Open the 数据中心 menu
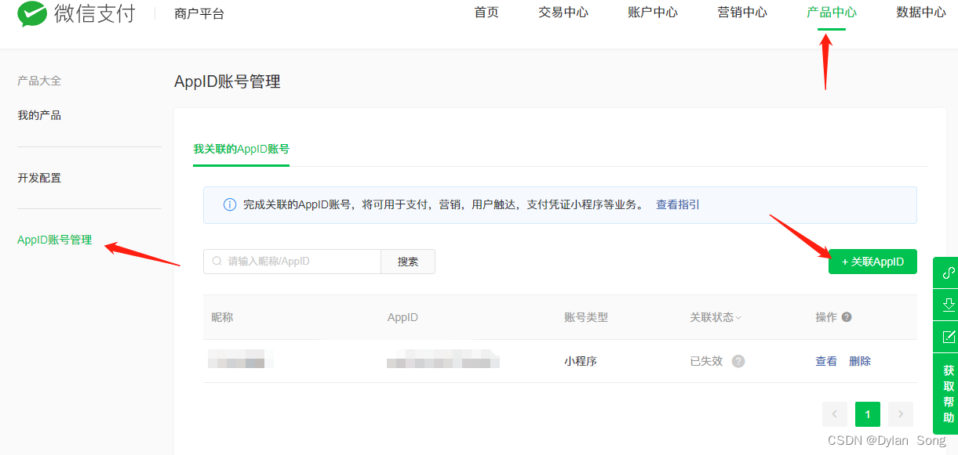958x455 pixels. [x=921, y=12]
